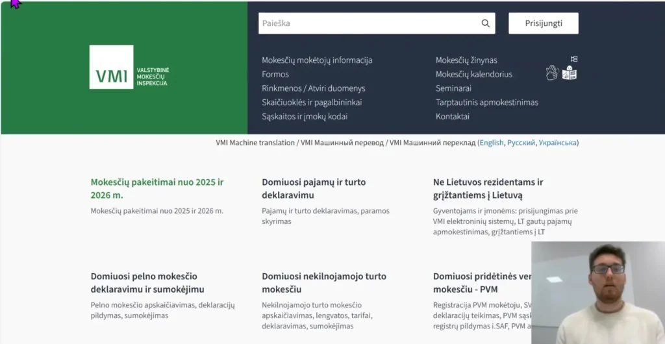Screen dimensions: 665x344
Task: Open Domiuosi pridėtinės vertės mokesčiu - PVM
Action: 483,282
